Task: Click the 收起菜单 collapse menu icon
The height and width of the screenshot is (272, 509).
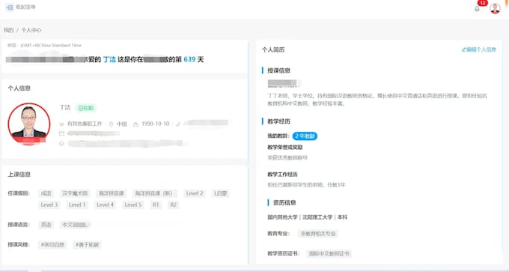Action: click(10, 7)
